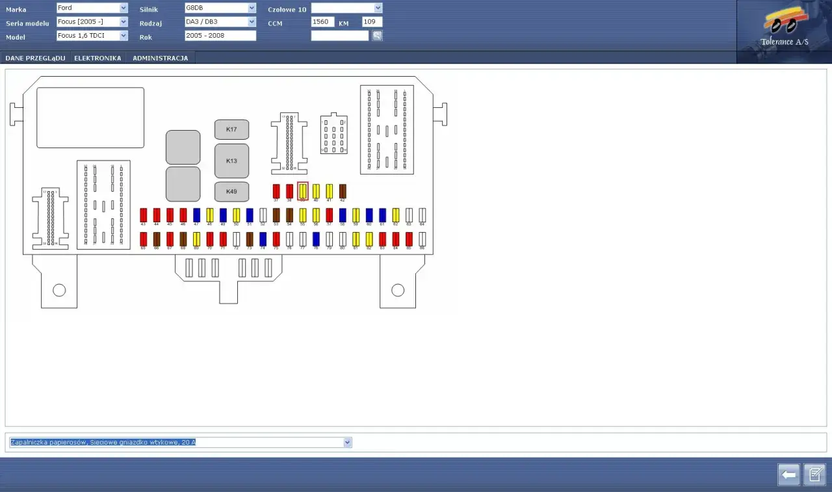Open the notes icon at bottom right

tap(814, 475)
